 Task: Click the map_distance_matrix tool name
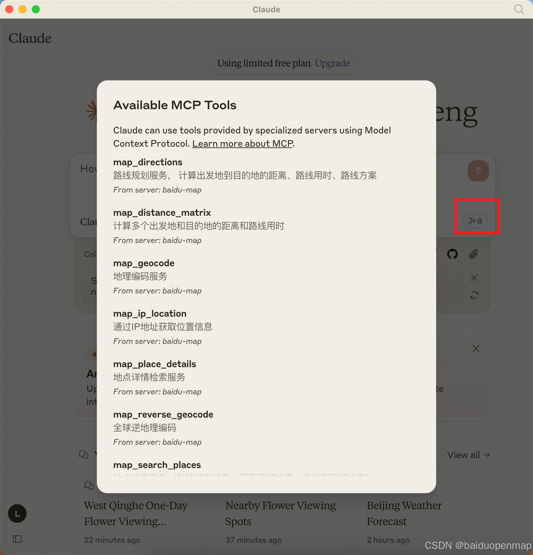coord(162,212)
